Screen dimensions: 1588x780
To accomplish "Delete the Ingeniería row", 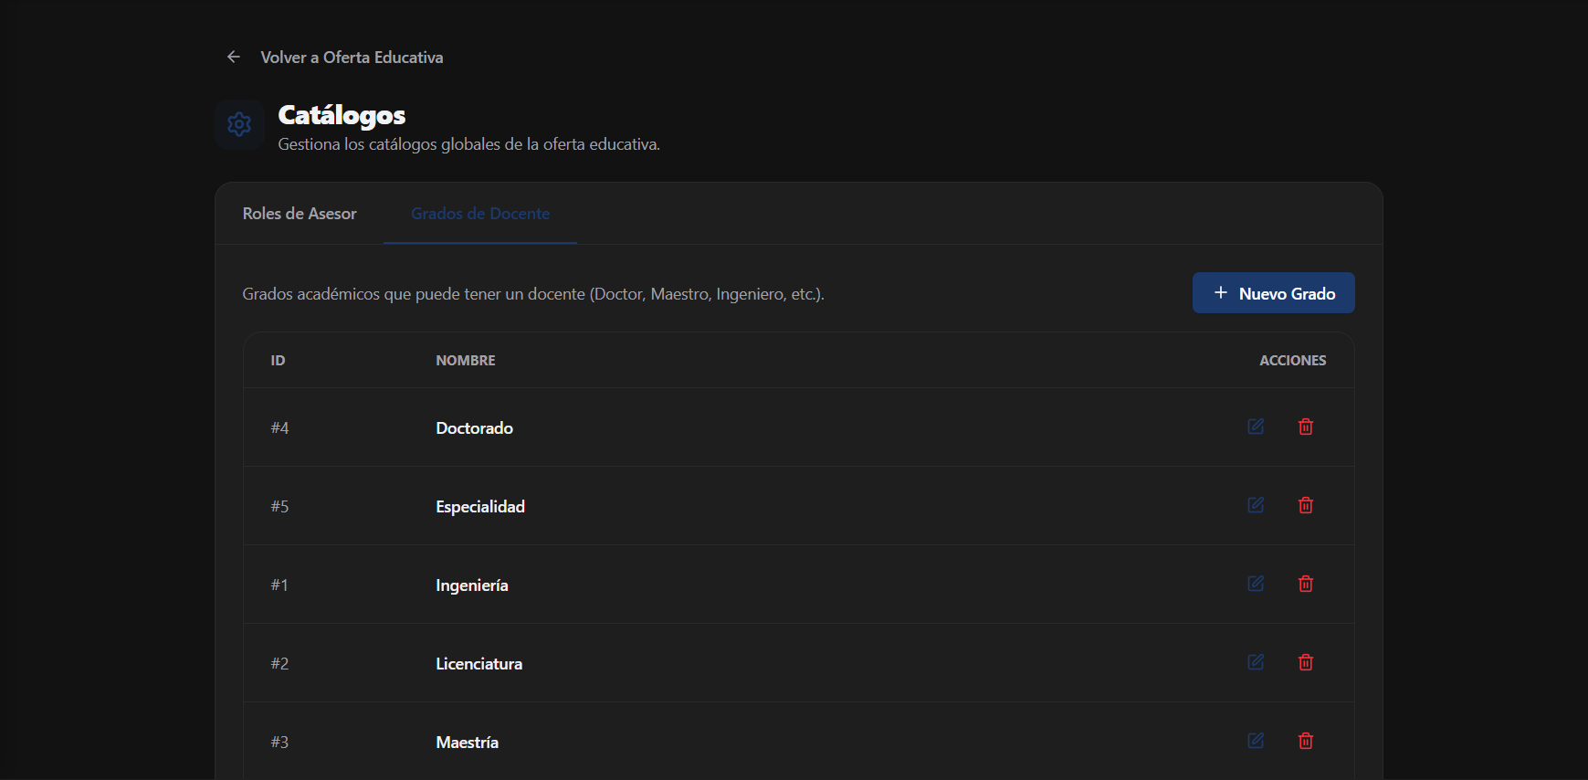I will (1306, 584).
